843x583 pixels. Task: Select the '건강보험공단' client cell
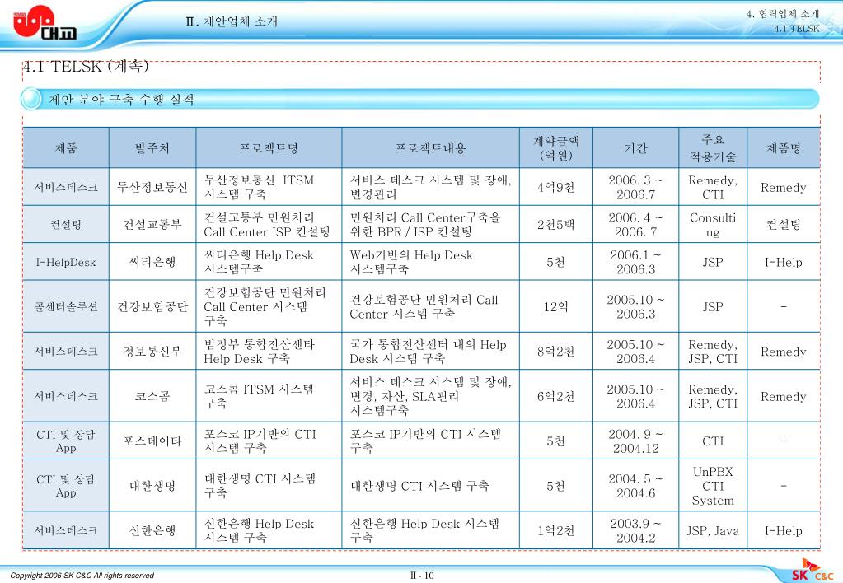point(152,306)
